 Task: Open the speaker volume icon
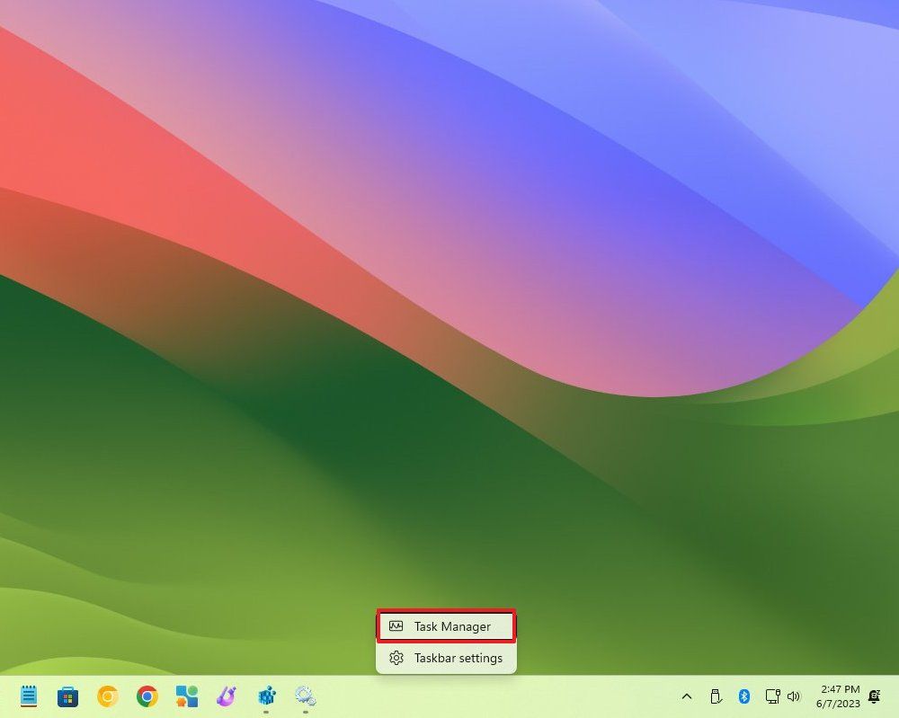pos(795,696)
